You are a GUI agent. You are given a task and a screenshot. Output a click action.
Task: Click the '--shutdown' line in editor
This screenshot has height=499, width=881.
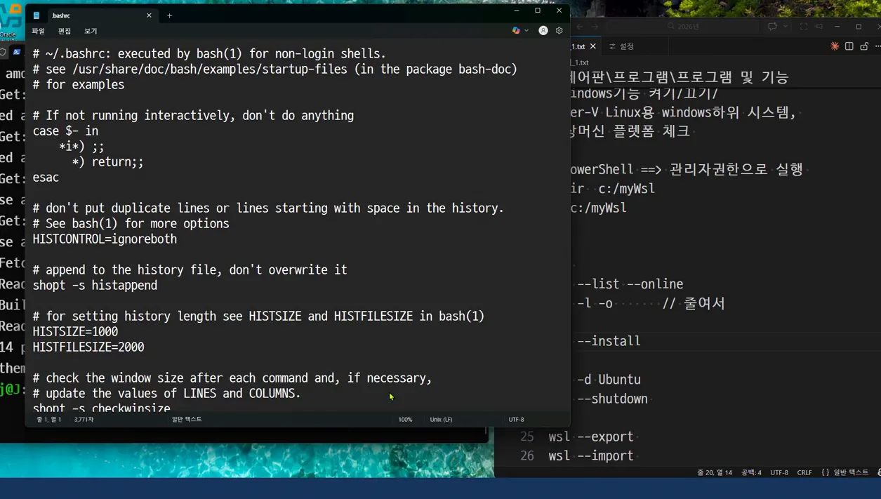click(x=612, y=399)
